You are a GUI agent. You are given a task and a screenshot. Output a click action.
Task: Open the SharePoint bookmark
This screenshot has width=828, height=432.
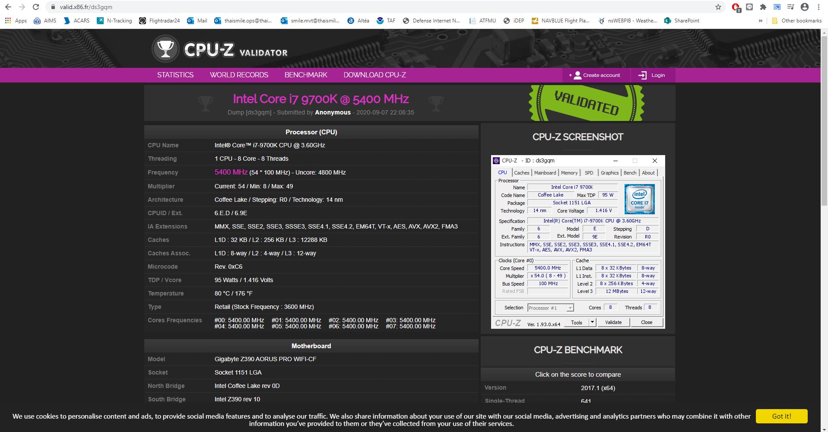682,20
